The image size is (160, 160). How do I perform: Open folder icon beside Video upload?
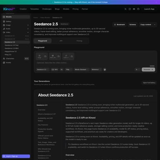coord(58,56)
